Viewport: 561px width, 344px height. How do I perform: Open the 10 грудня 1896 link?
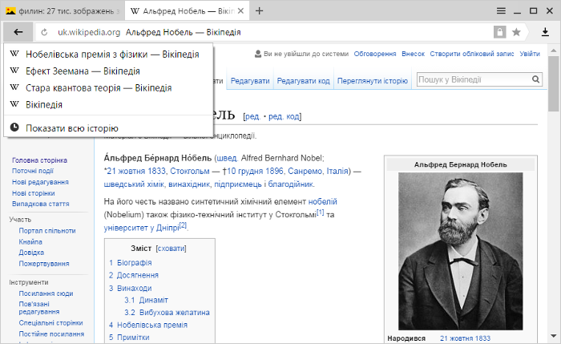click(x=256, y=171)
